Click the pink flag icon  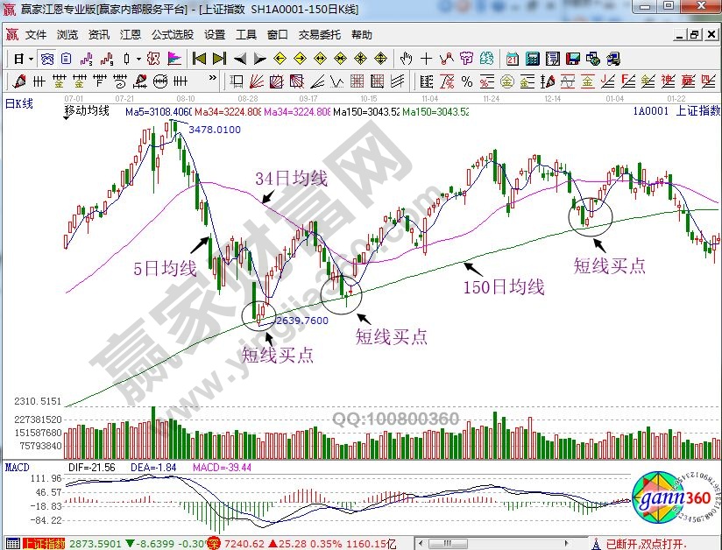tap(174, 59)
